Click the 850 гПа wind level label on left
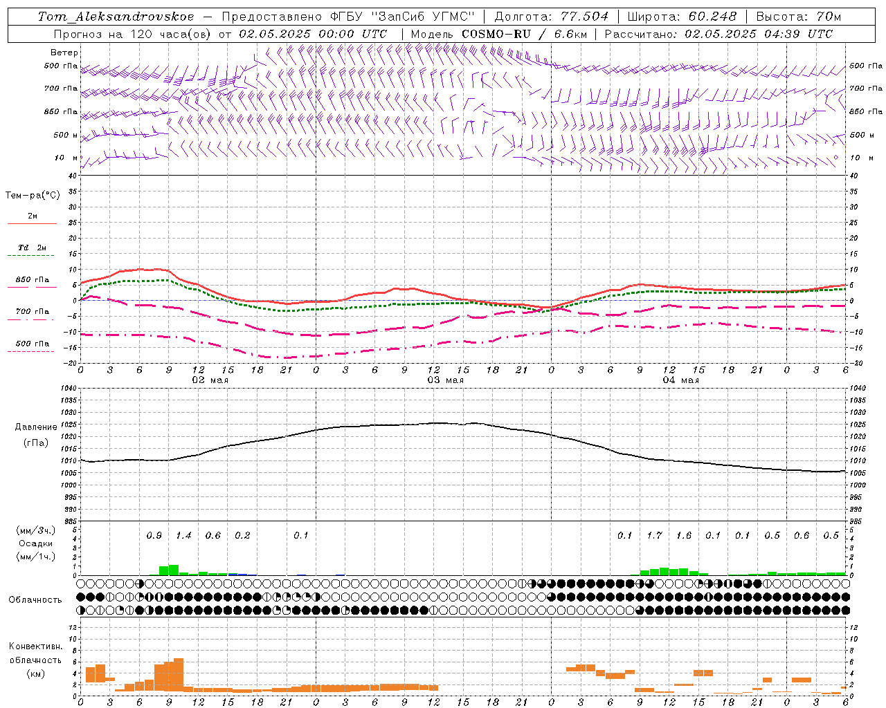Image resolution: width=886 pixels, height=708 pixels. (x=61, y=111)
